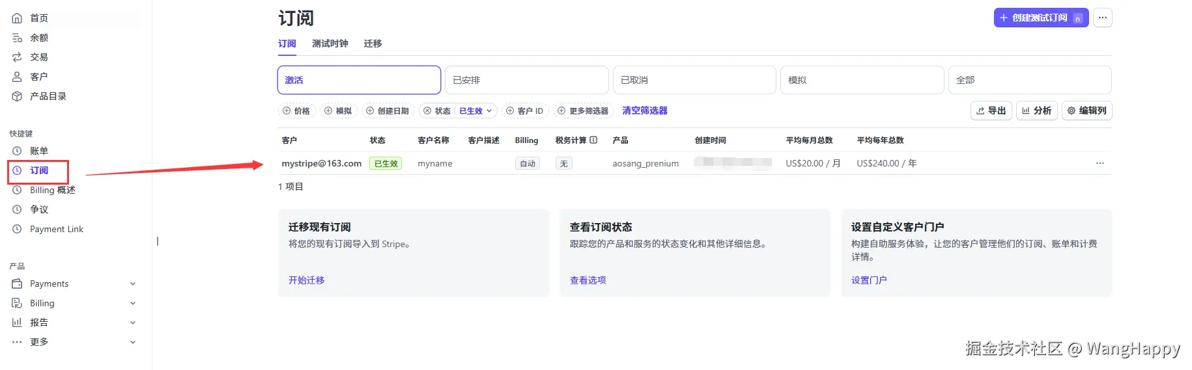This screenshot has width=1192, height=370.
Task: Click 自动 billing badge
Action: pos(528,163)
